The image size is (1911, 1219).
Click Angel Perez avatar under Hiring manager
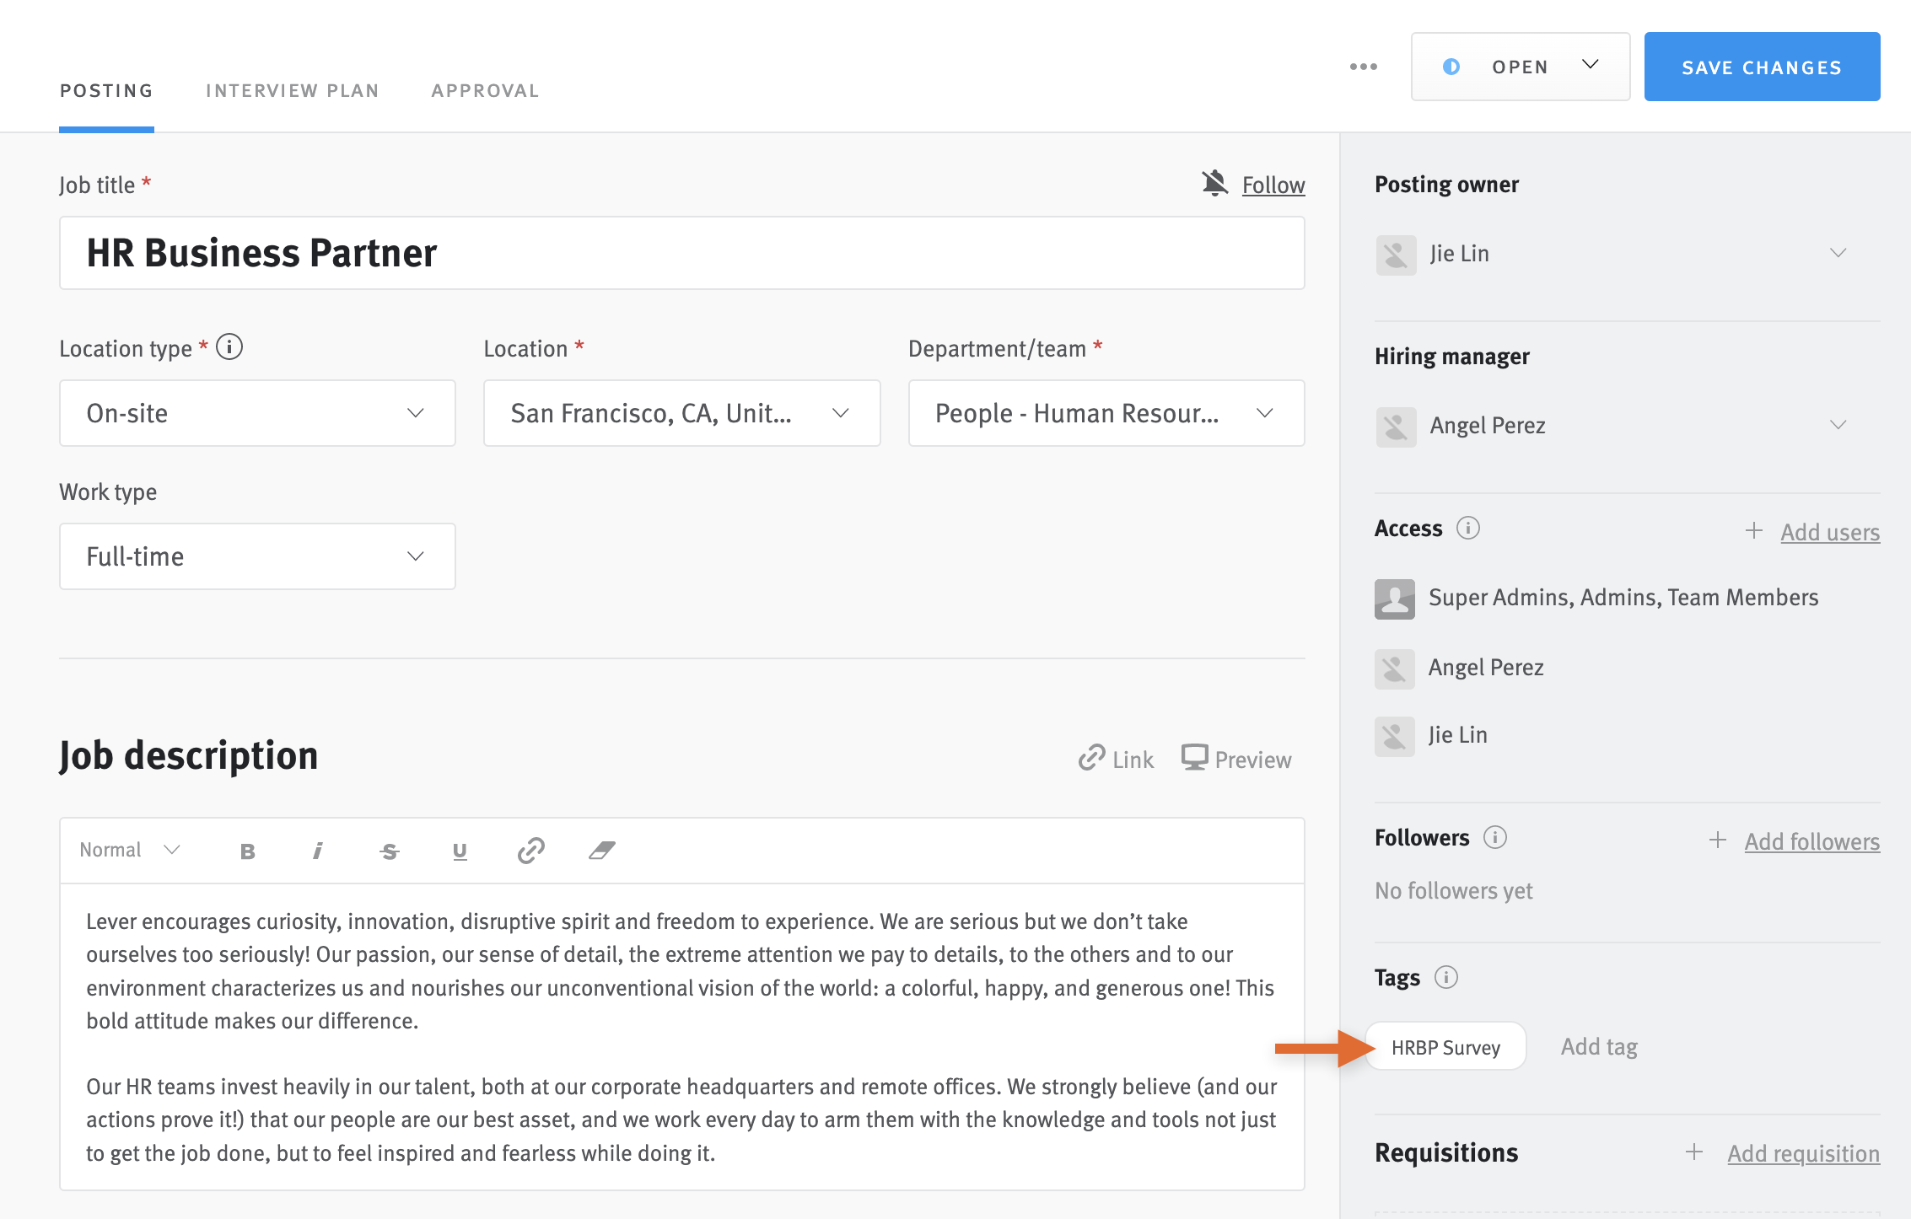click(x=1396, y=427)
